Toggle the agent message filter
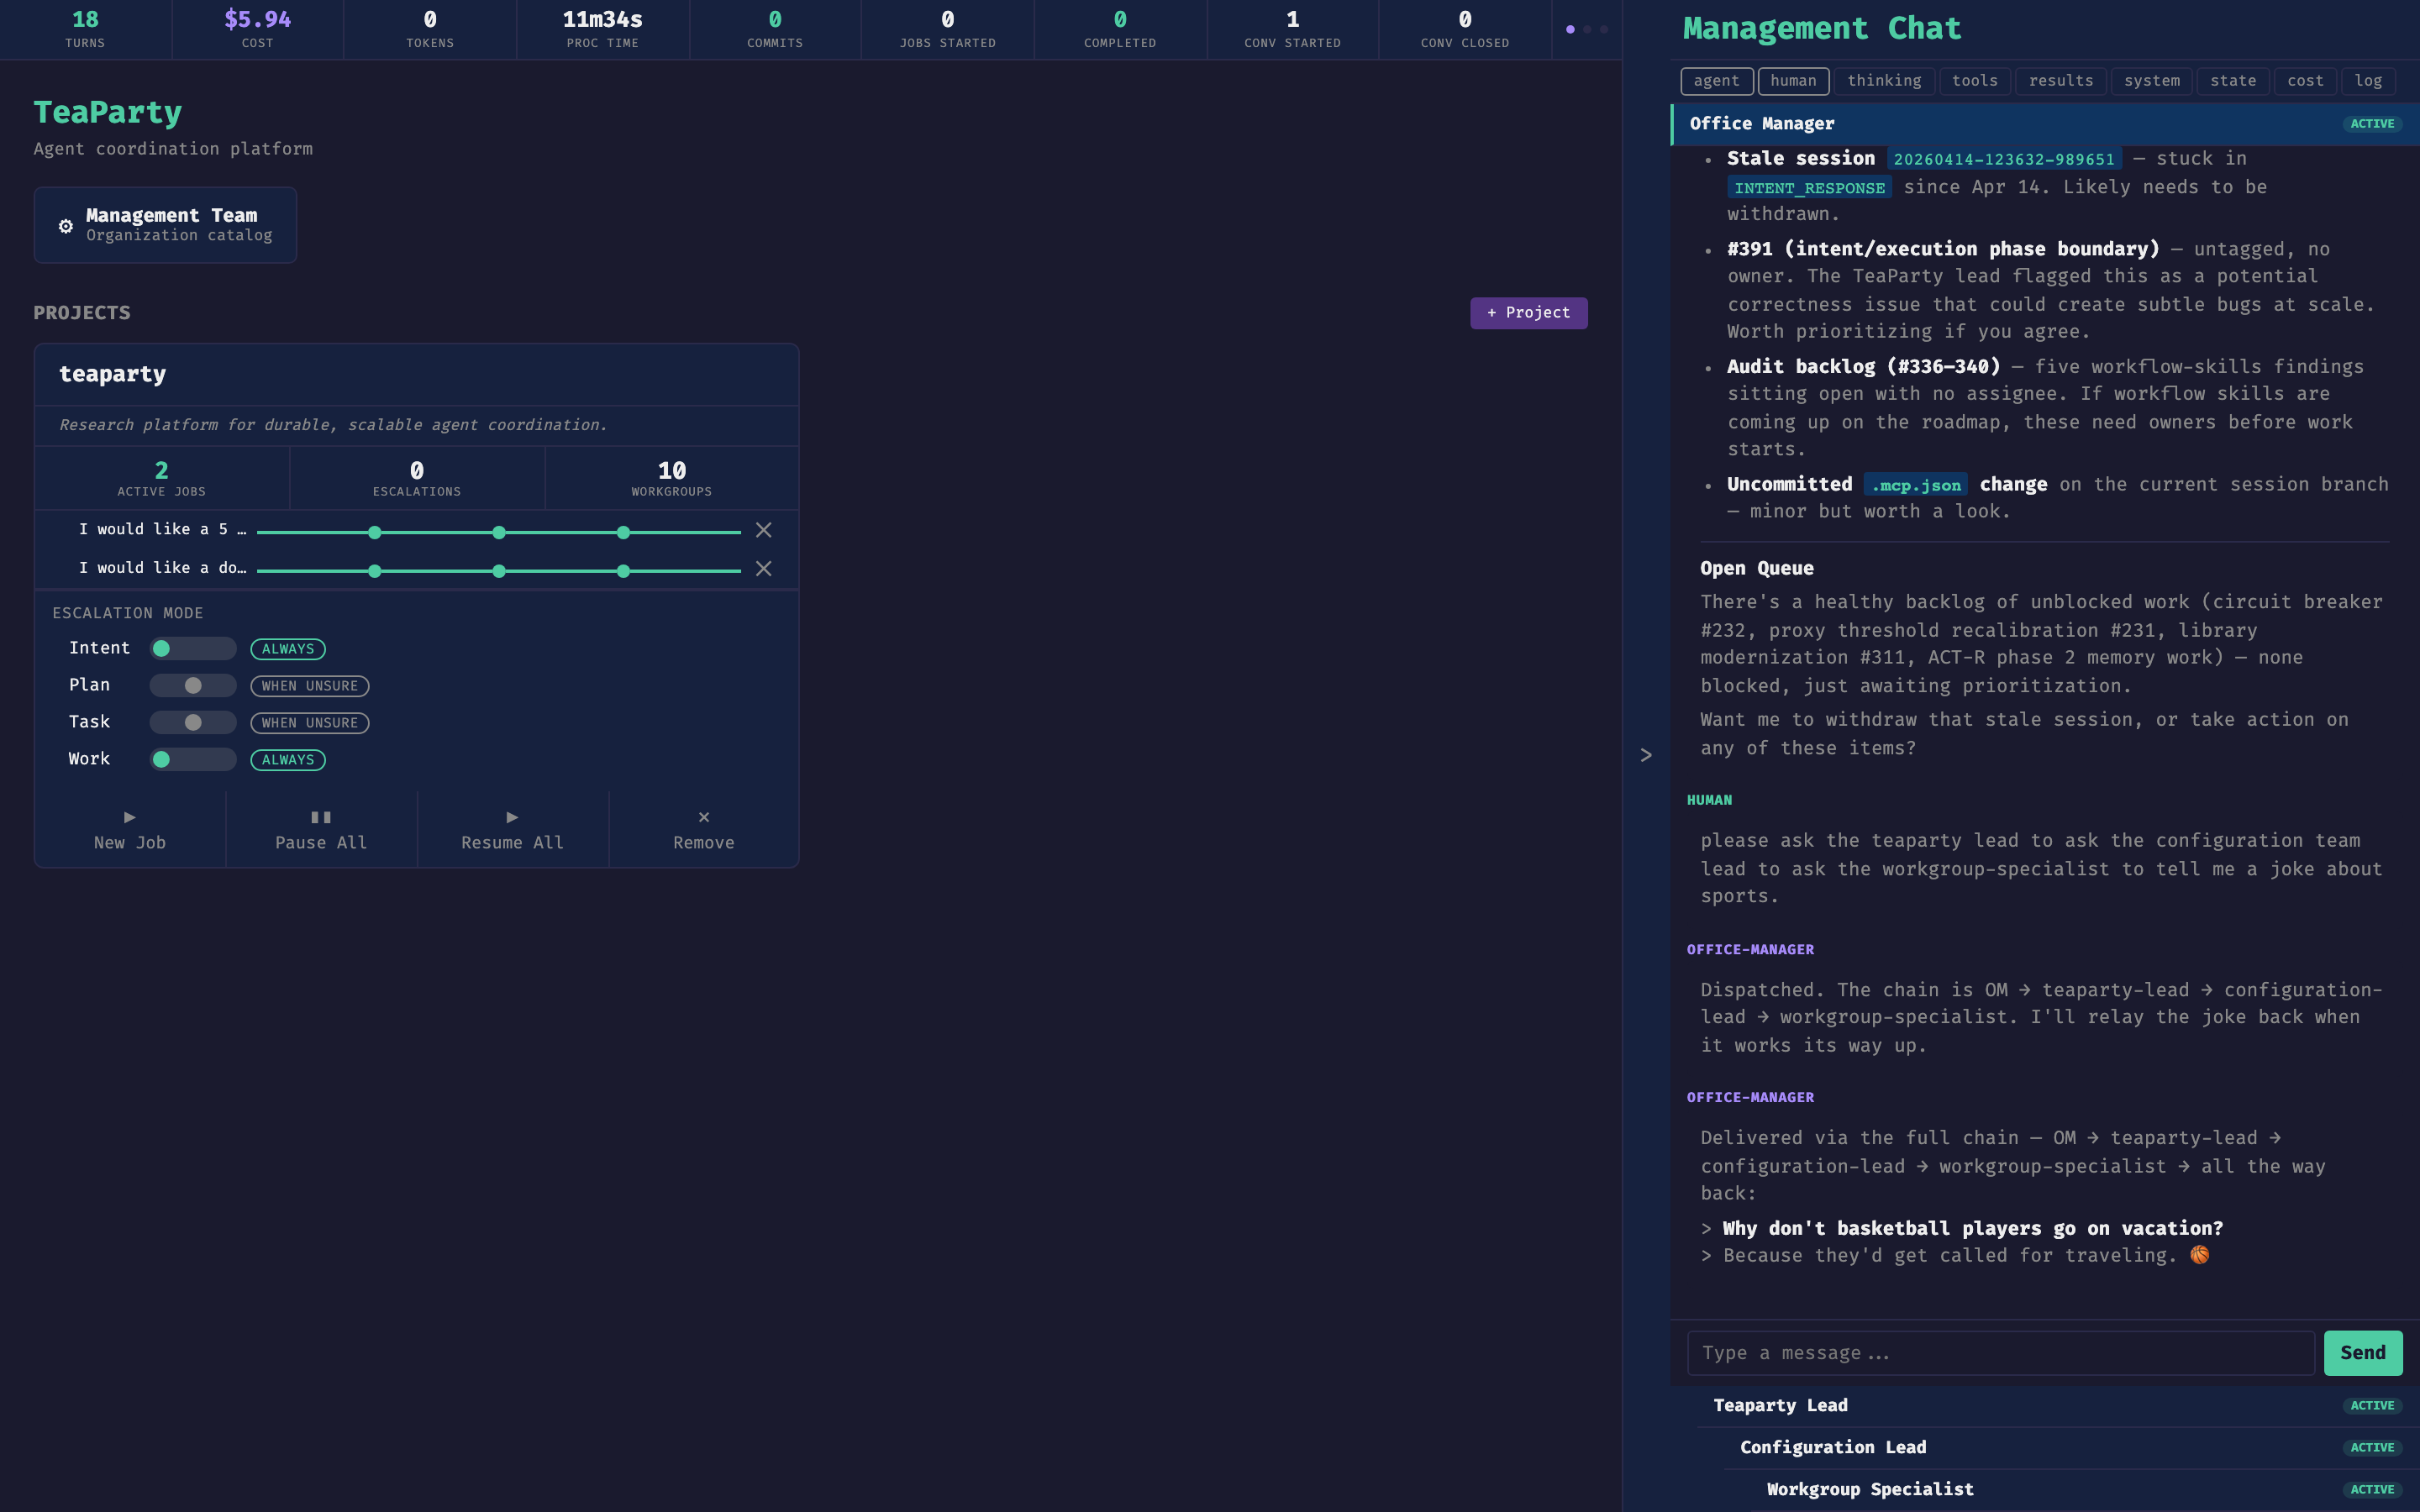 coord(1716,81)
